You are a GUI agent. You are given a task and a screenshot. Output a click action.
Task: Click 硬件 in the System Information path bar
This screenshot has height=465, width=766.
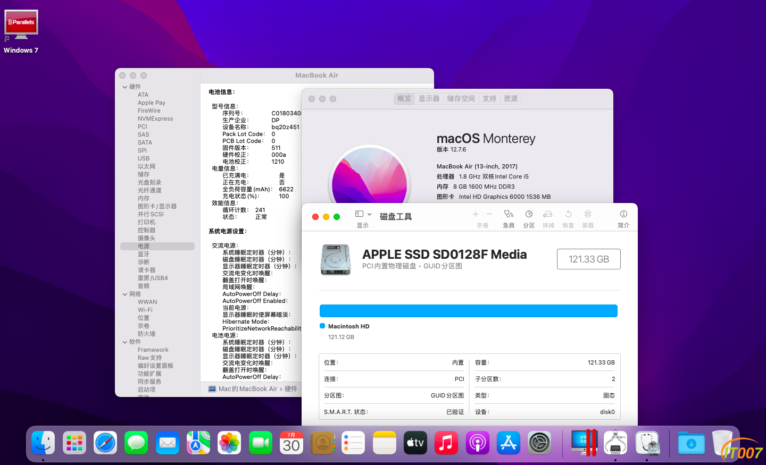[x=291, y=389]
